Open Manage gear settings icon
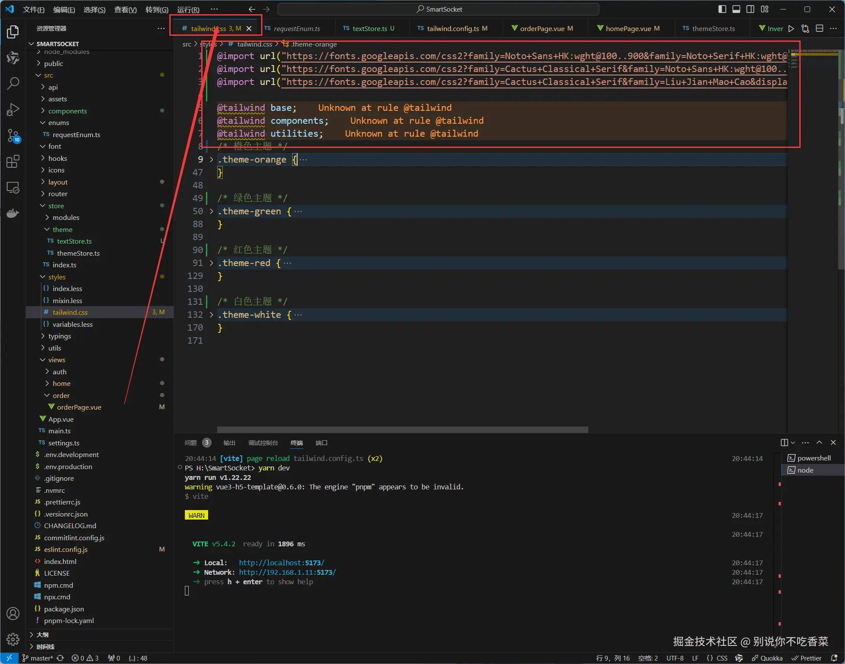This screenshot has width=845, height=664. [13, 639]
